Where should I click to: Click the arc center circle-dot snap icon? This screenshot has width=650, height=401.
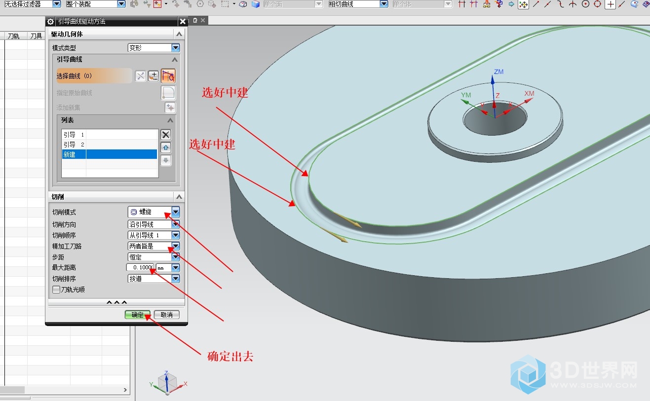[x=585, y=4]
